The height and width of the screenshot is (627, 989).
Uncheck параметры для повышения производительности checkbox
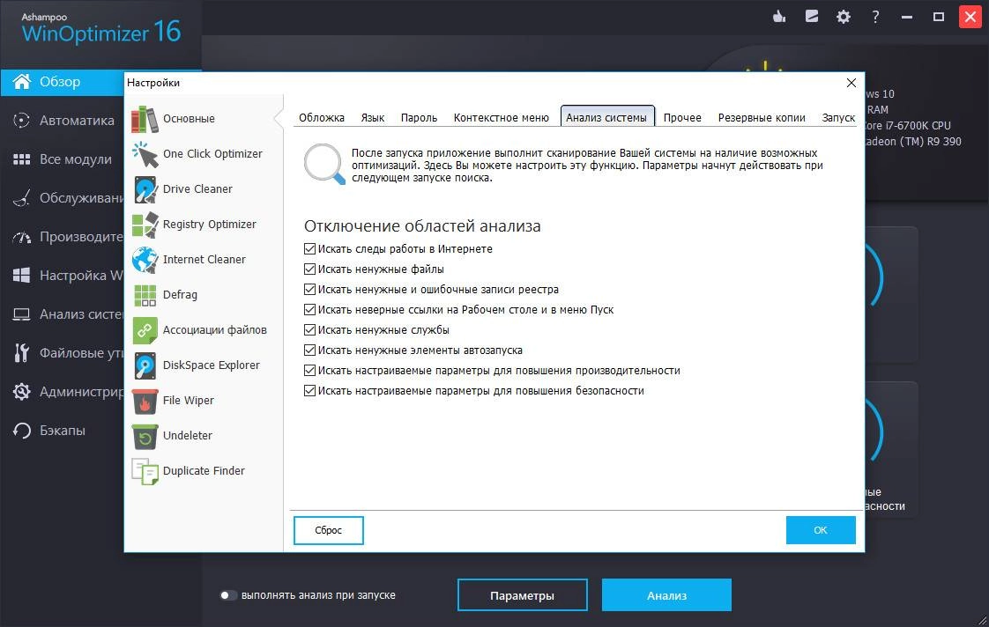pyautogui.click(x=309, y=371)
